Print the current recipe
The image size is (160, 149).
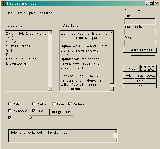[140, 86]
